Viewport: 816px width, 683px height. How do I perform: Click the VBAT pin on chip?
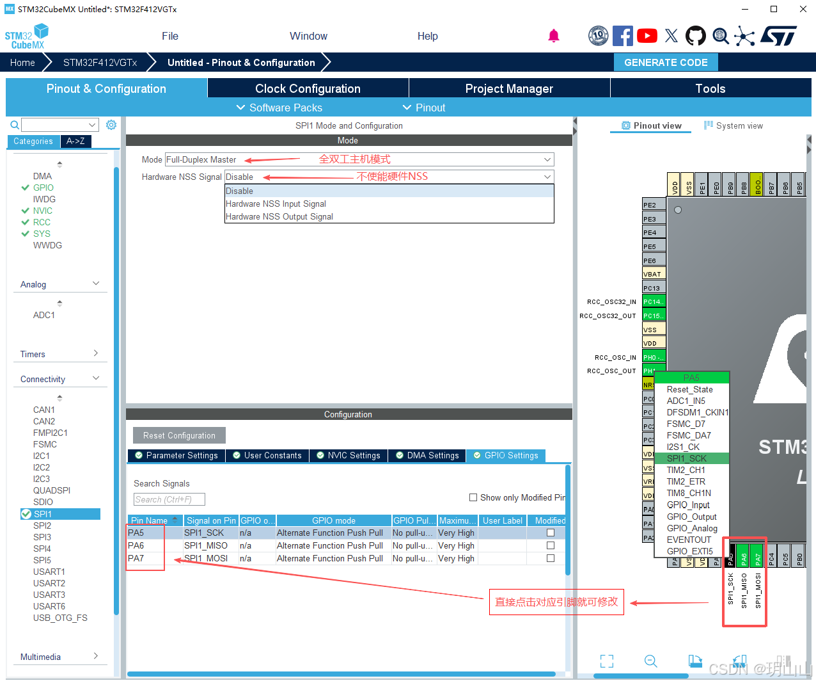(x=654, y=274)
